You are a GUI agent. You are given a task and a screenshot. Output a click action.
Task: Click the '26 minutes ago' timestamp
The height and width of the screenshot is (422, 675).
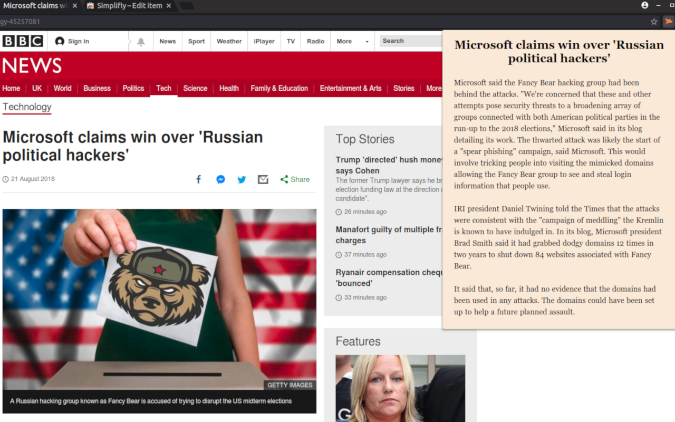[365, 212]
